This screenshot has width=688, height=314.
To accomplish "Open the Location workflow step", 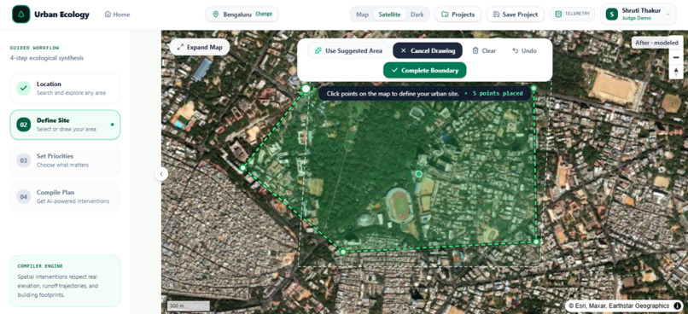I will click(65, 88).
